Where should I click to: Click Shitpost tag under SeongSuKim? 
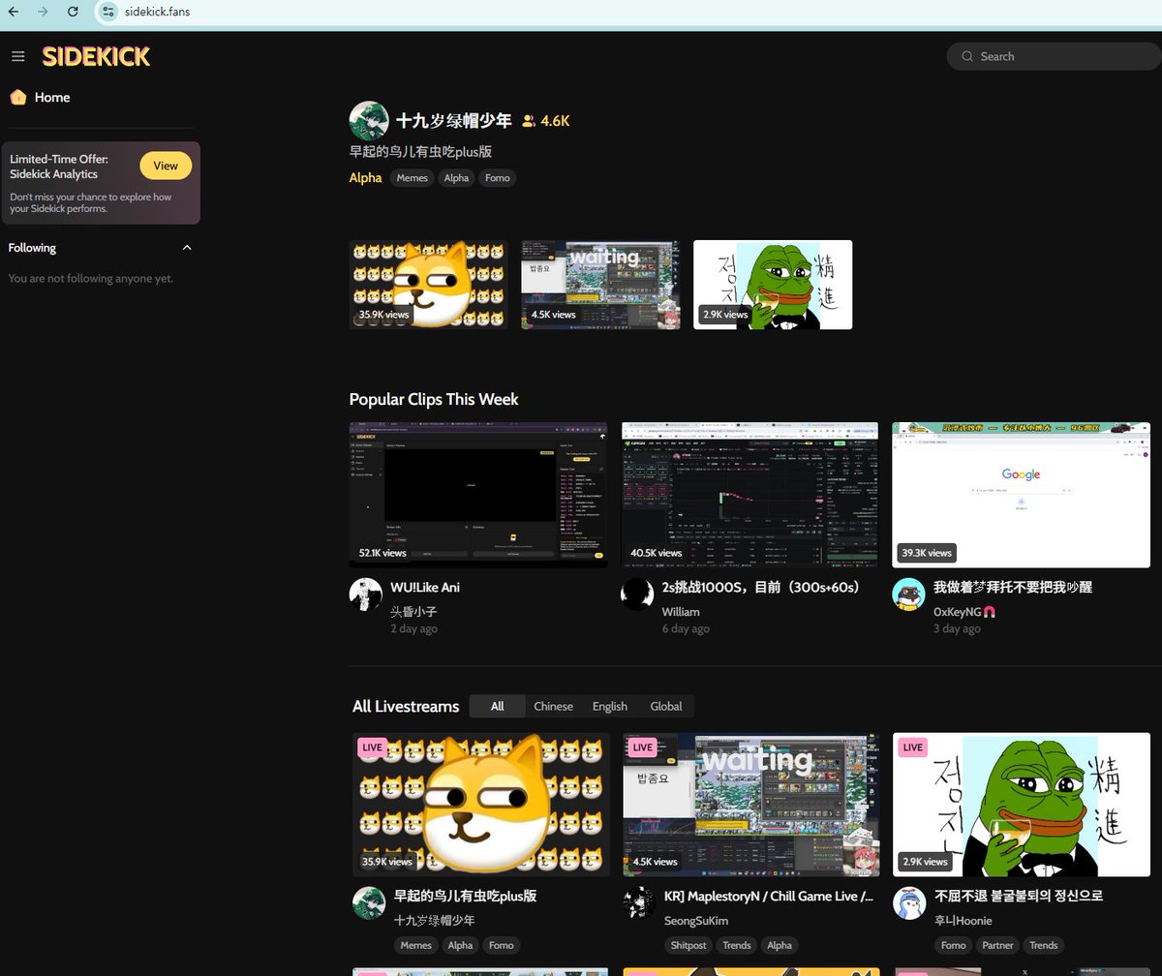coord(688,945)
